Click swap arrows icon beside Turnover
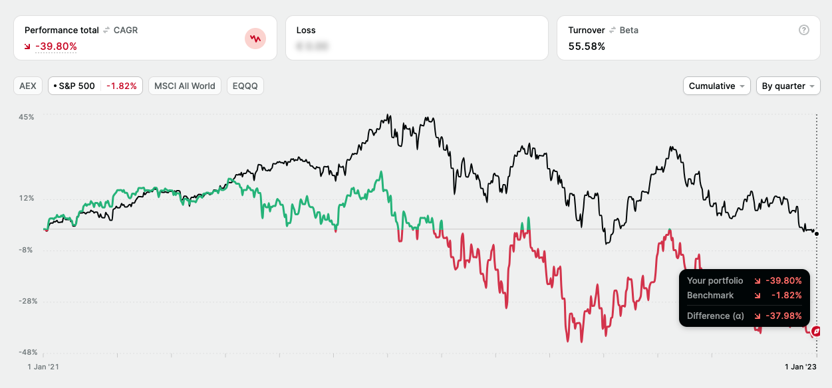The height and width of the screenshot is (388, 832). coord(613,31)
